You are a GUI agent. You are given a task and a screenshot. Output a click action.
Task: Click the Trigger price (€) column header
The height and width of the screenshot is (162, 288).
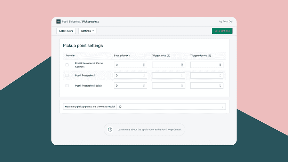(161, 56)
